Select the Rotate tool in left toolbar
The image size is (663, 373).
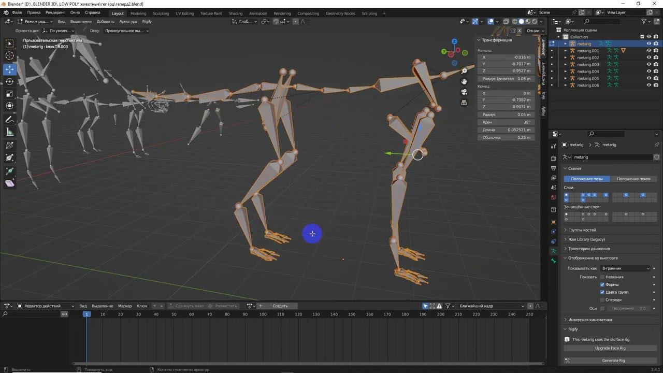(x=10, y=81)
